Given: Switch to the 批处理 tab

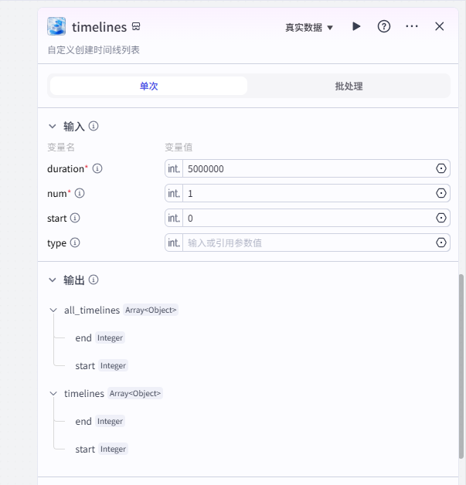Looking at the screenshot, I should pos(349,86).
